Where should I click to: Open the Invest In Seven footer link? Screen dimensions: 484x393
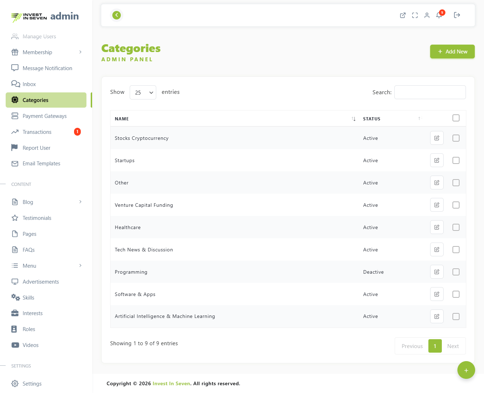pyautogui.click(x=171, y=383)
